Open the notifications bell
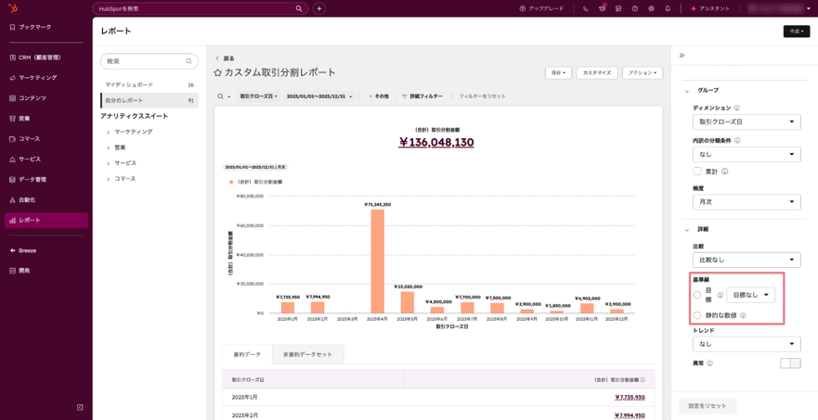The height and width of the screenshot is (420, 818). click(x=668, y=8)
